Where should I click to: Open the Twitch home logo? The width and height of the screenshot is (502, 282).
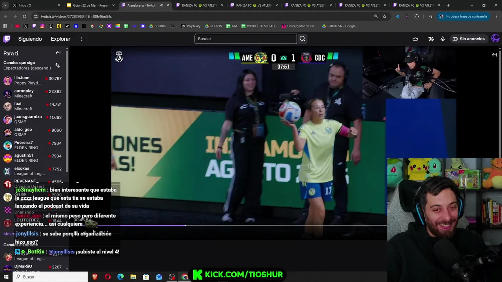[x=7, y=39]
